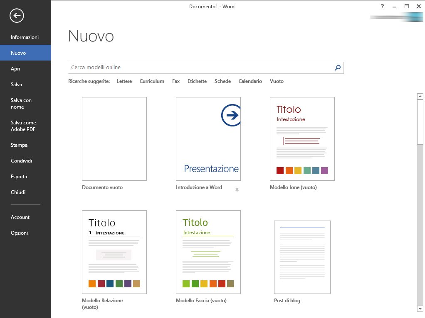Open Opzioni from the sidebar
The height and width of the screenshot is (318, 425).
click(20, 233)
